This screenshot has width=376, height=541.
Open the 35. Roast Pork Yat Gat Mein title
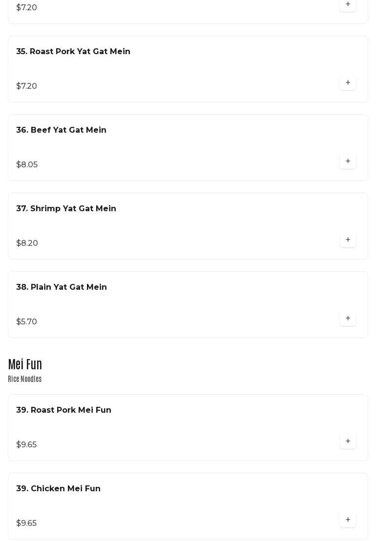coord(73,52)
